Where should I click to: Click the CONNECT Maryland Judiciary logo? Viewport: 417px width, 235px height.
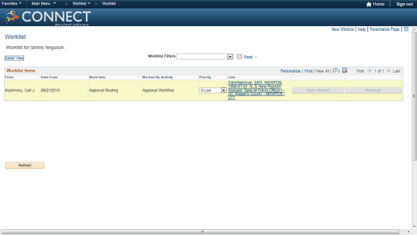[46, 17]
